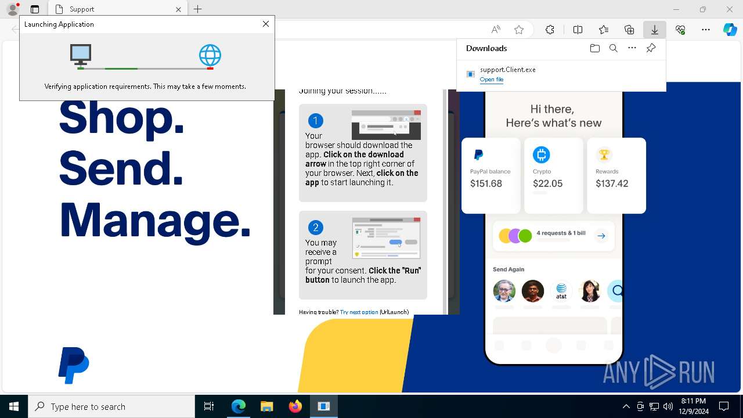Image resolution: width=743 pixels, height=418 pixels.
Task: Close the Support tab
Action: click(x=178, y=9)
